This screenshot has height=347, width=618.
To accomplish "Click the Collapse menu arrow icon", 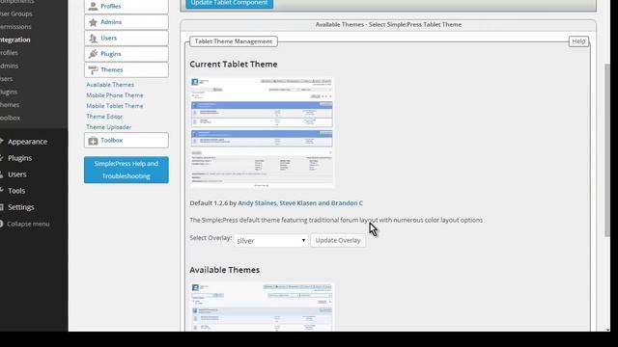I will point(2,224).
